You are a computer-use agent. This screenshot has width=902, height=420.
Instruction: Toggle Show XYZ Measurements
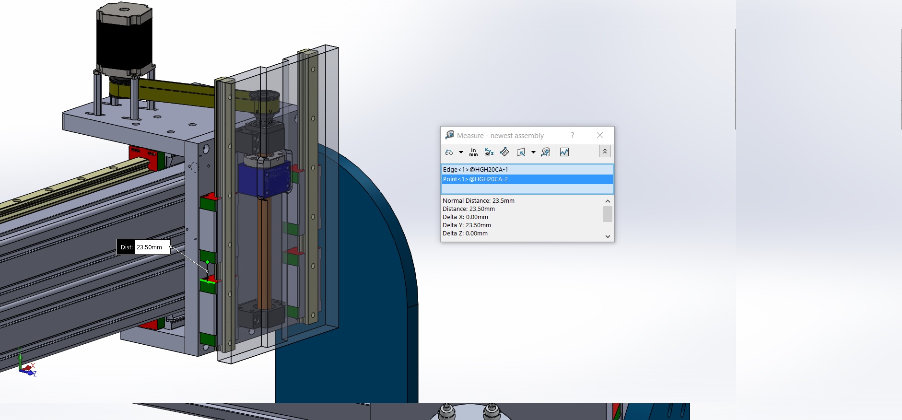click(489, 152)
